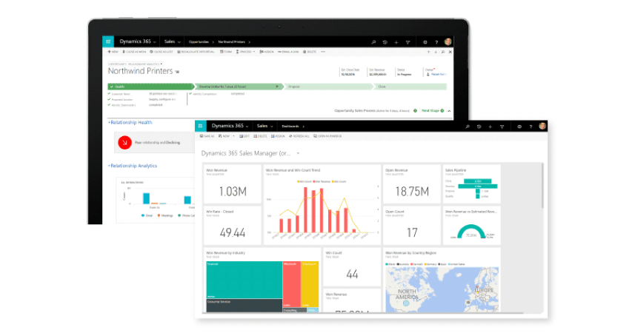The image size is (632, 333).
Task: Click Dashboards breadcrumb
Action: click(x=290, y=127)
